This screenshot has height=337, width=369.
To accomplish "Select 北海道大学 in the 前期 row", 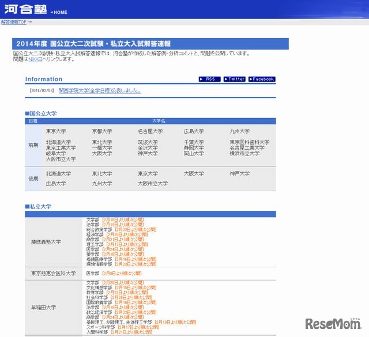I will click(58, 142).
